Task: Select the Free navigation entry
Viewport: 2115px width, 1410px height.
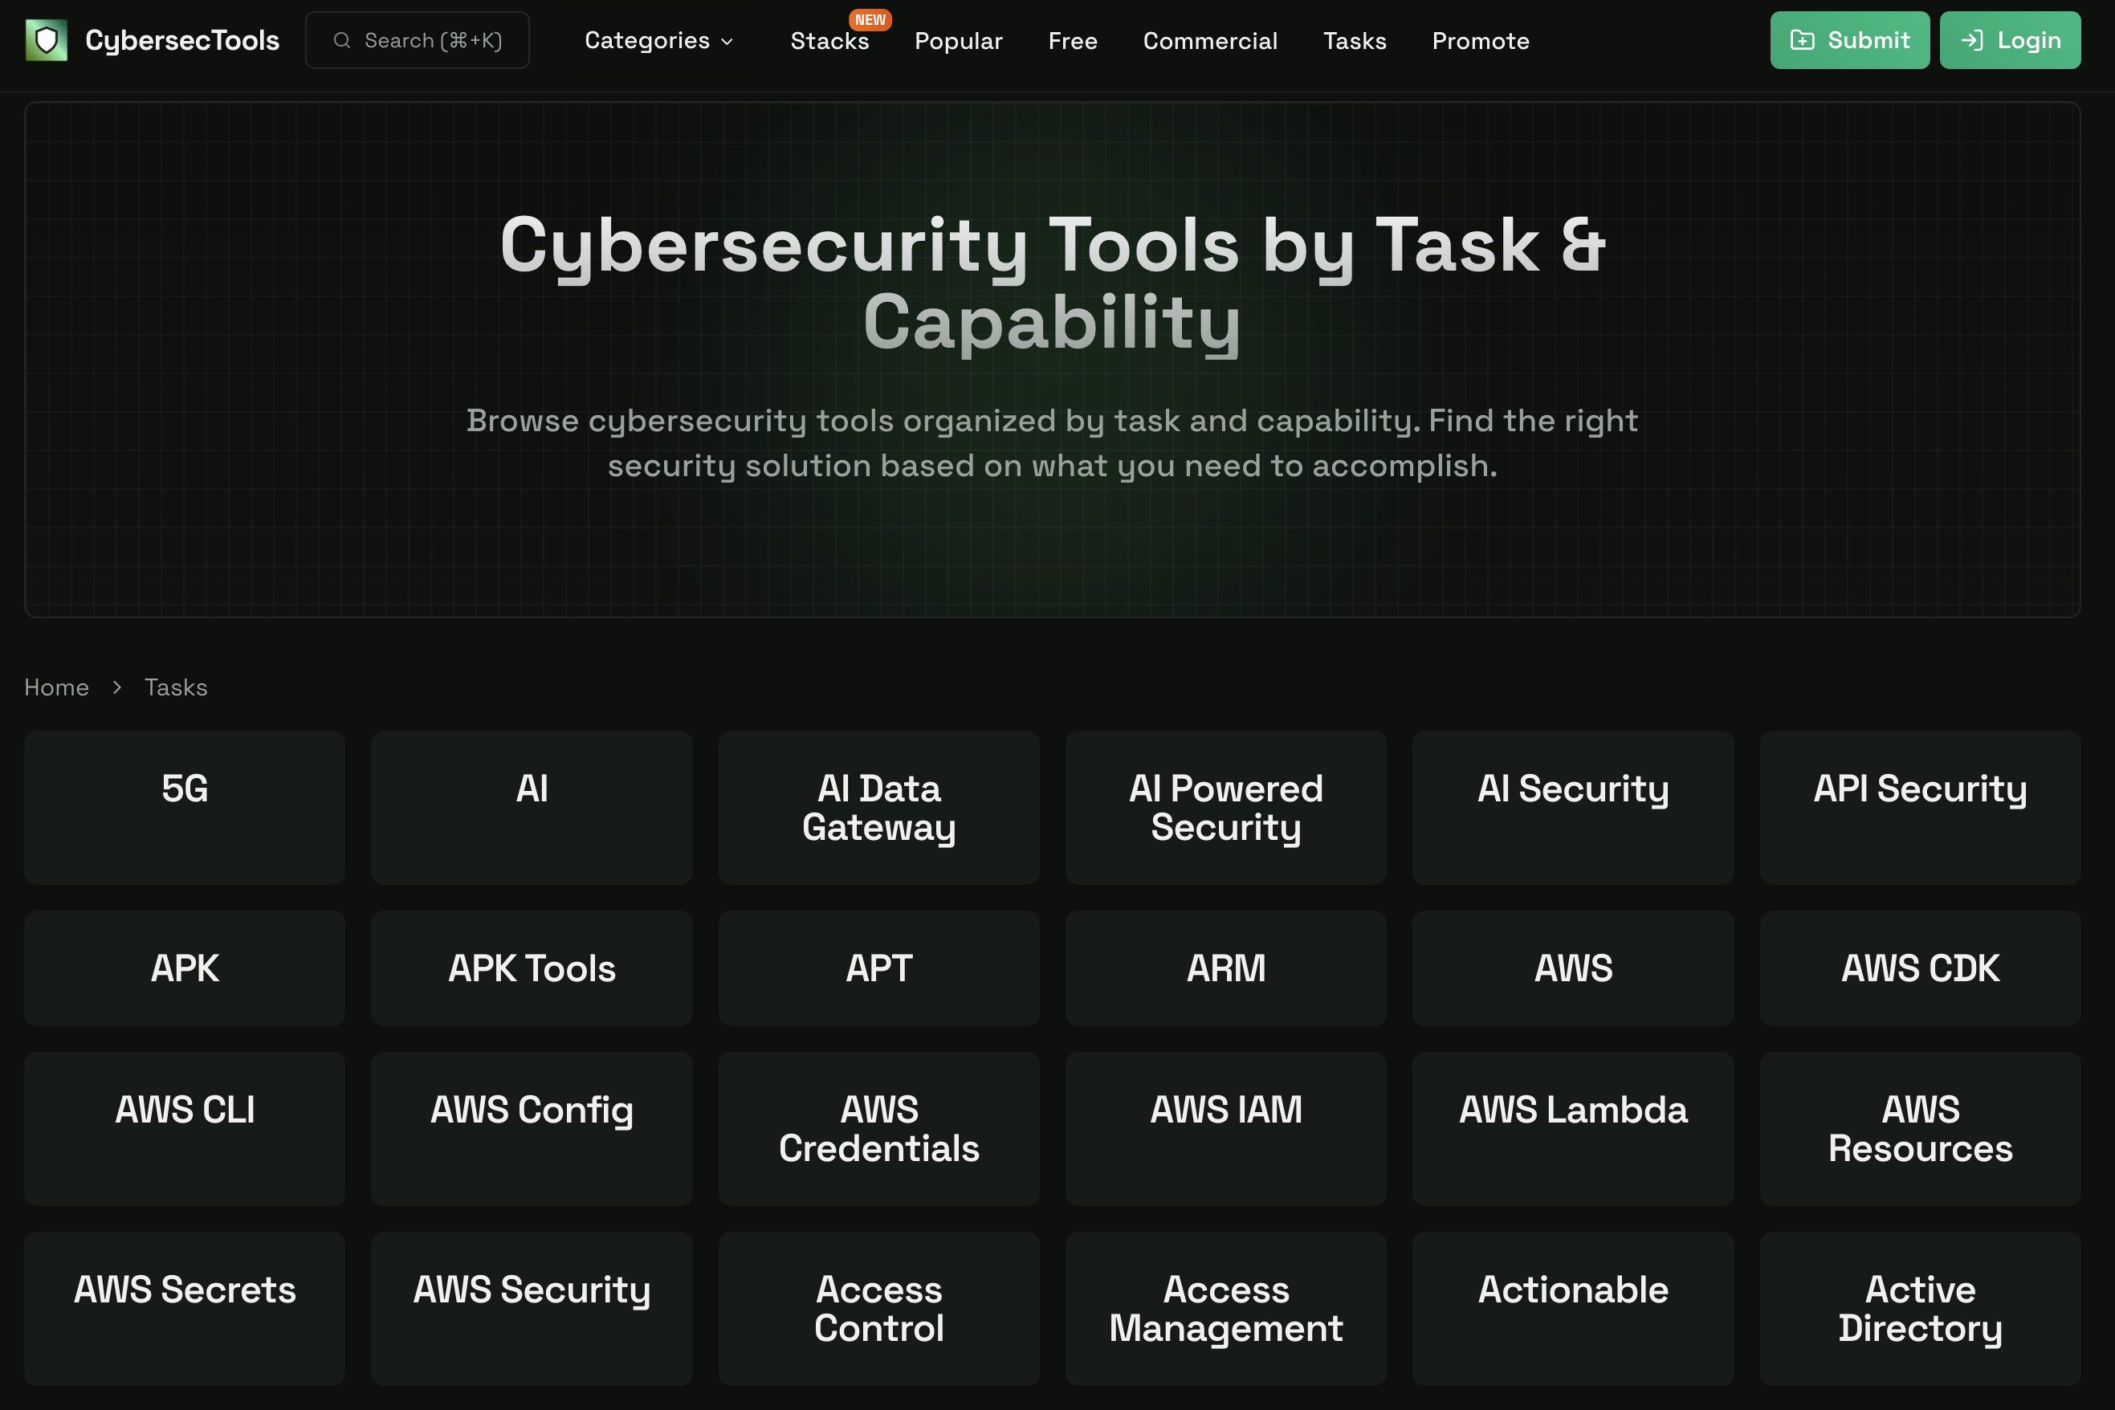Action: pyautogui.click(x=1072, y=40)
